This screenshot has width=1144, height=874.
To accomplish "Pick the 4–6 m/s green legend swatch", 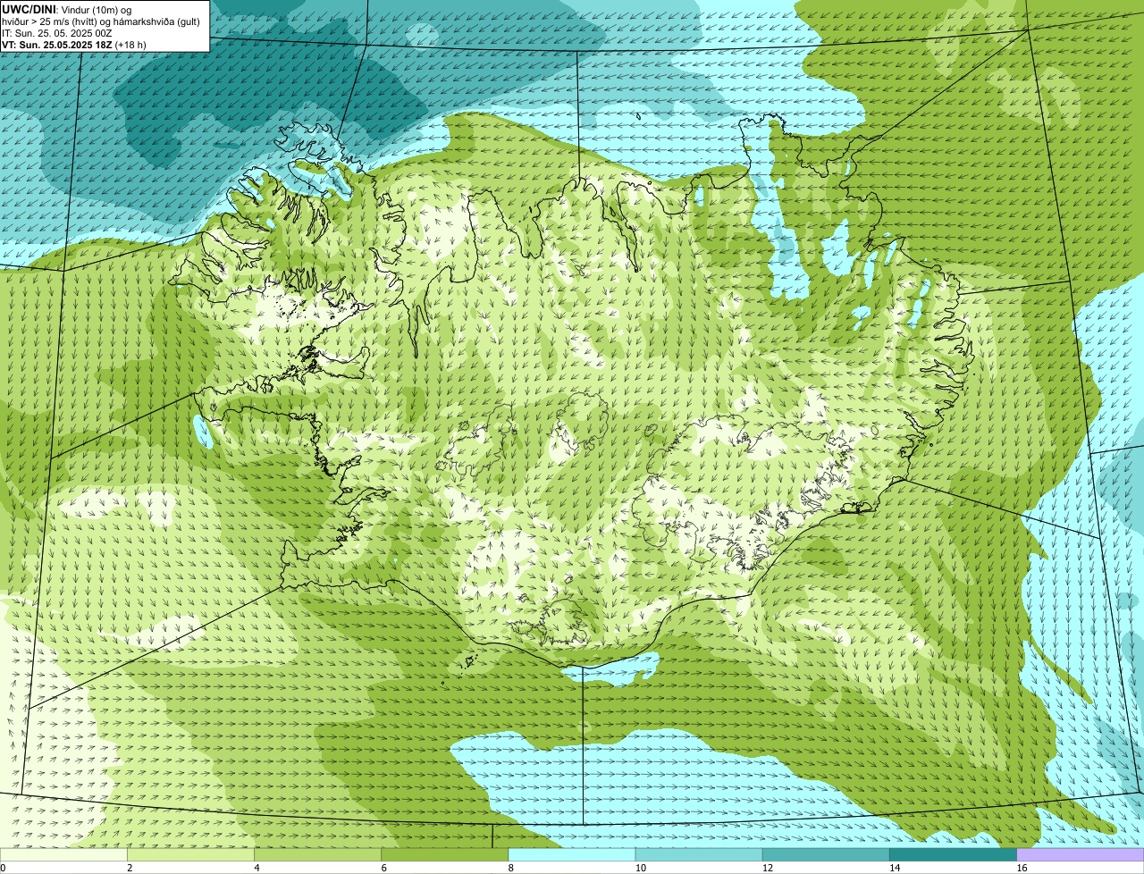I will pyautogui.click(x=317, y=855).
